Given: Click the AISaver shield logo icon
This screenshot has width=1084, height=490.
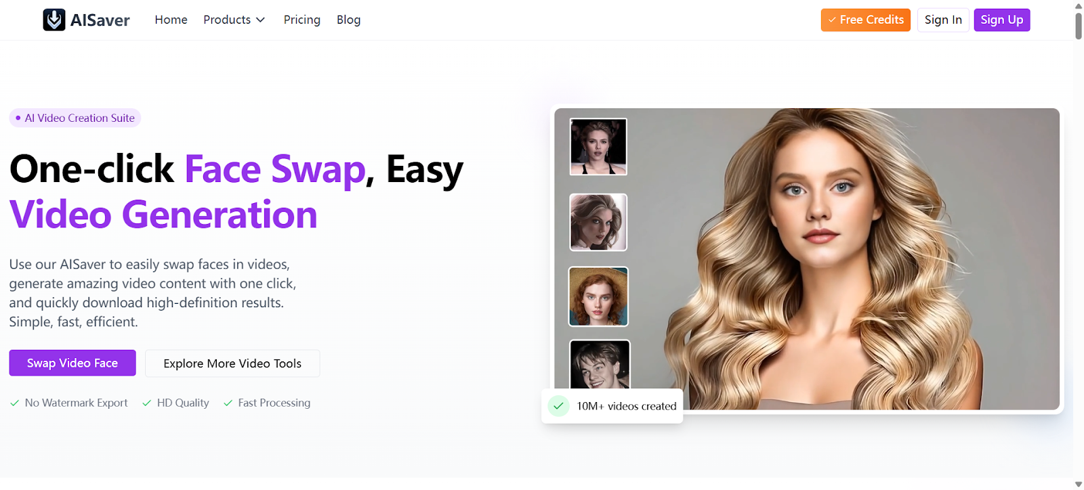Looking at the screenshot, I should pos(54,20).
